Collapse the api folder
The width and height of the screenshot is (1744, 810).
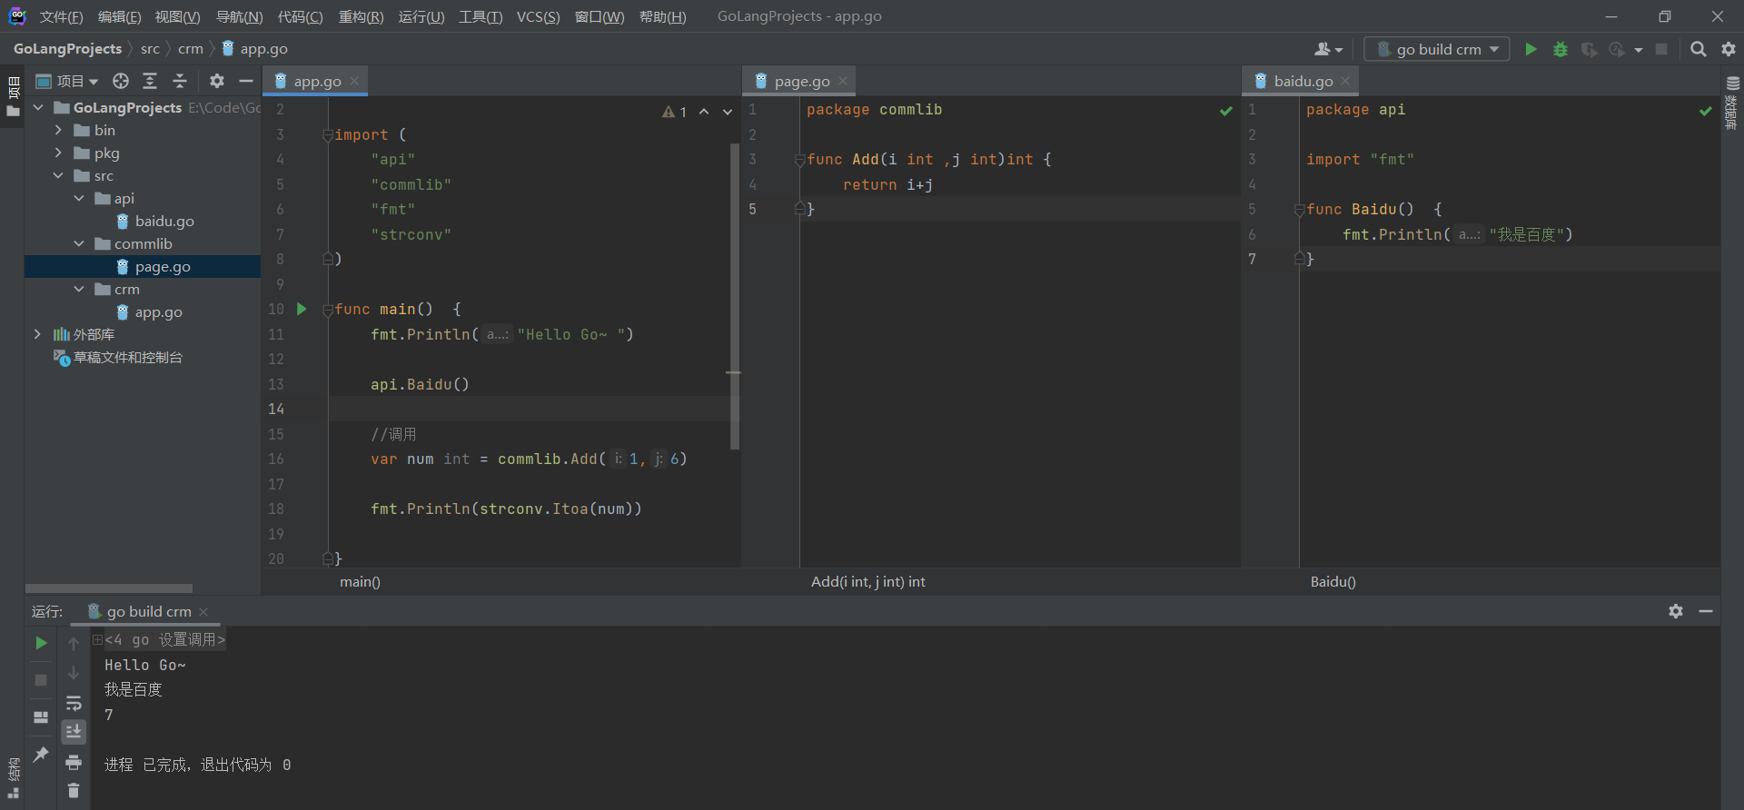[x=80, y=198]
